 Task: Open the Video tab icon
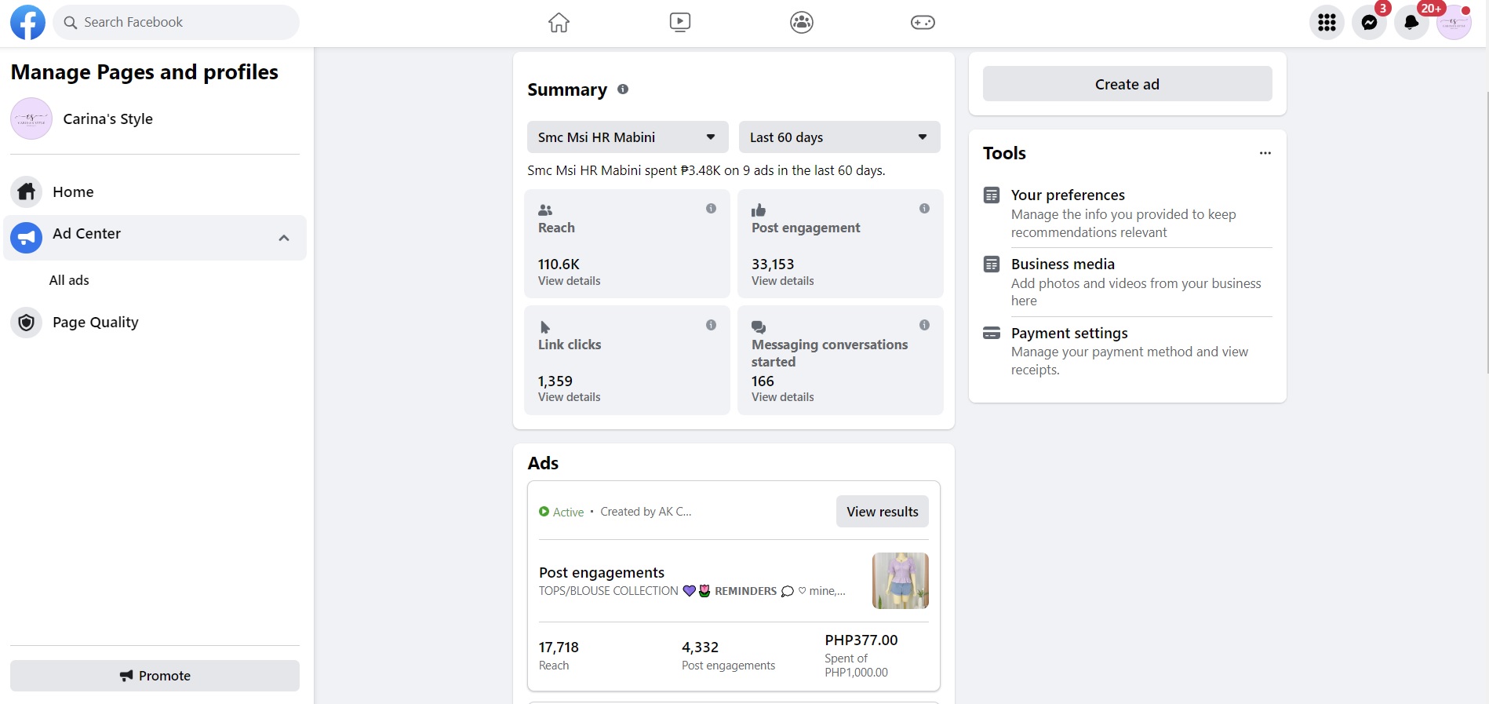pos(680,23)
